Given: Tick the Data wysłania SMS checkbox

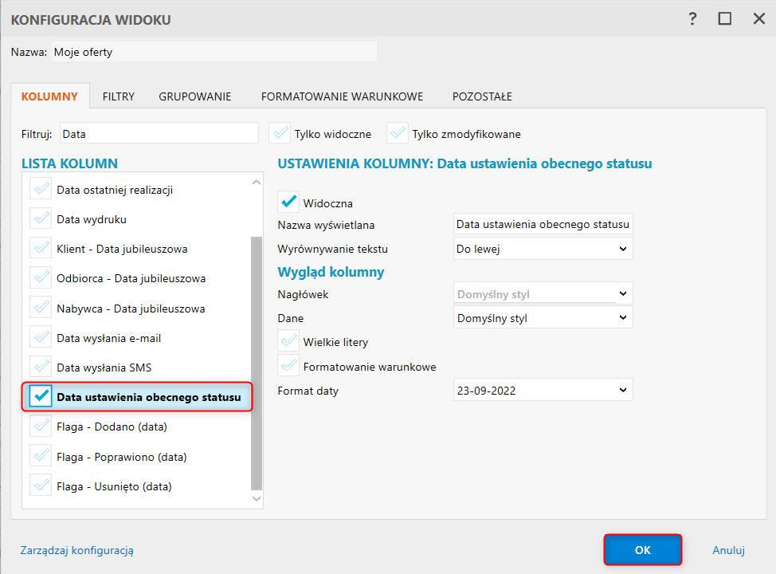Looking at the screenshot, I should point(40,368).
